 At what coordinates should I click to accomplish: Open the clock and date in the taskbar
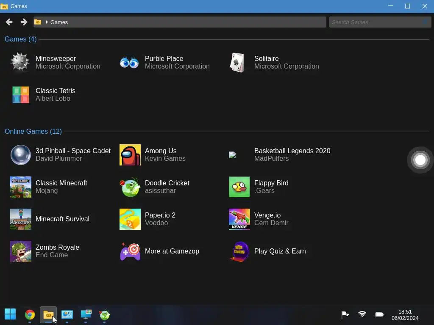tap(405, 315)
